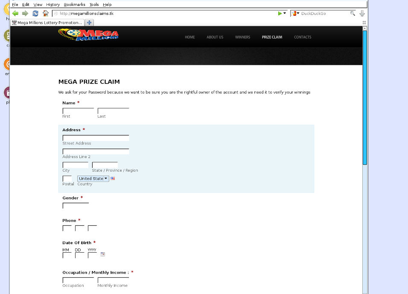Click the Address Line 2 field

click(96, 151)
